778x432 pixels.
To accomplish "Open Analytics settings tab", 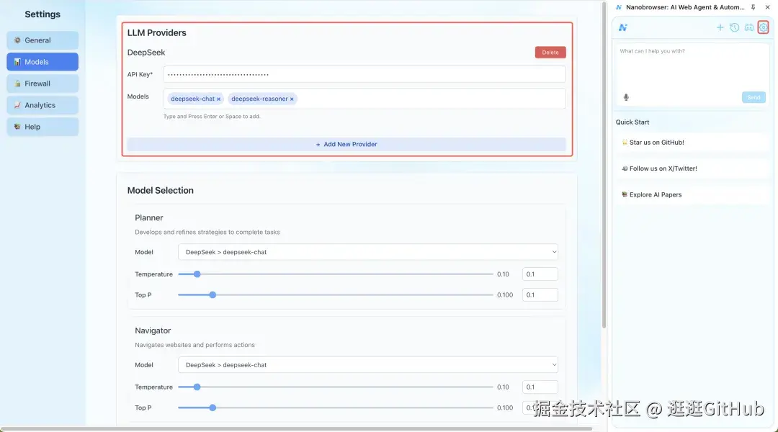I will click(43, 105).
